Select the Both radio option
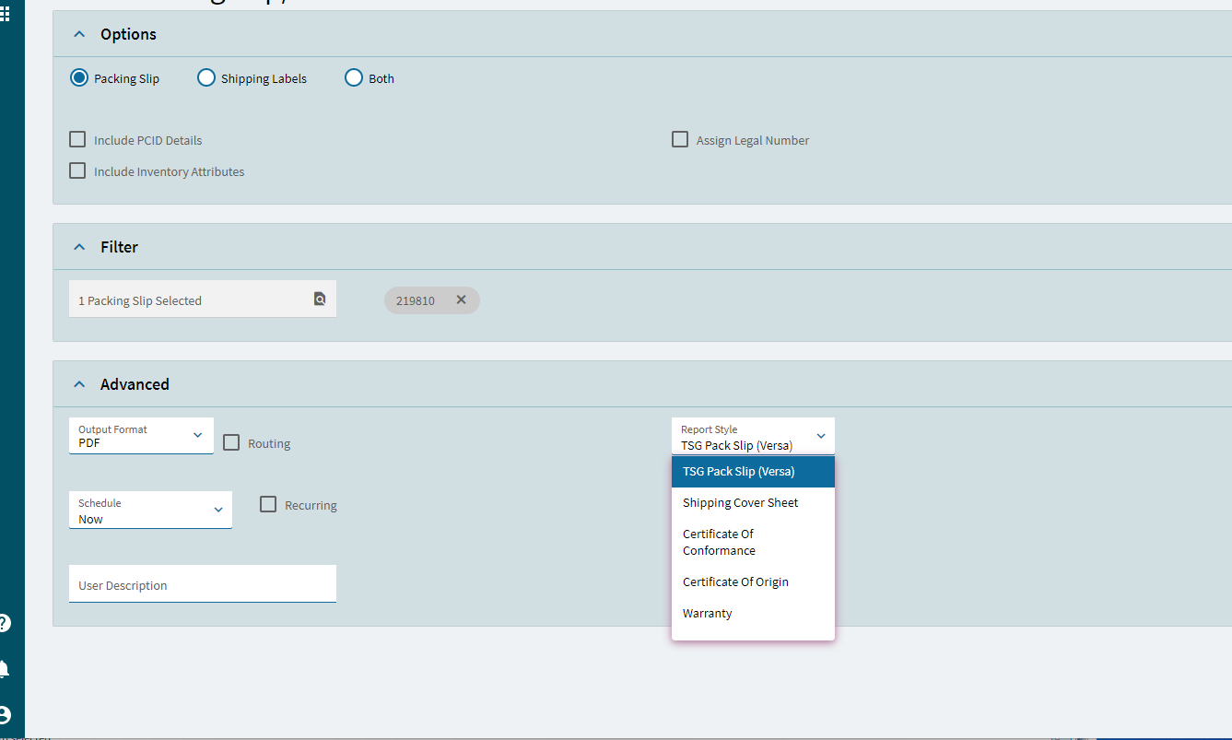 tap(354, 78)
